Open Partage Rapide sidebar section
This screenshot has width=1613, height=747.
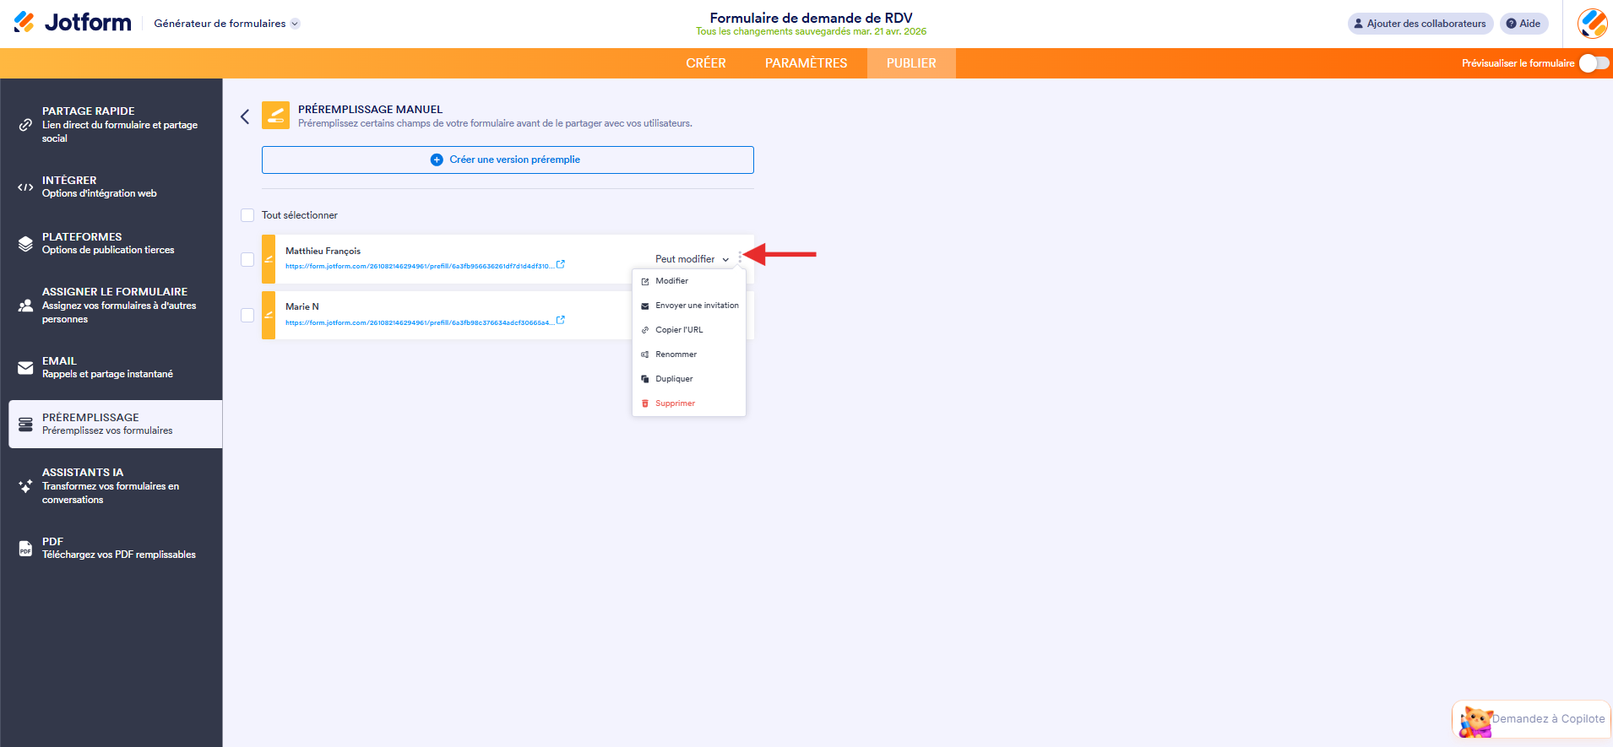[116, 125]
